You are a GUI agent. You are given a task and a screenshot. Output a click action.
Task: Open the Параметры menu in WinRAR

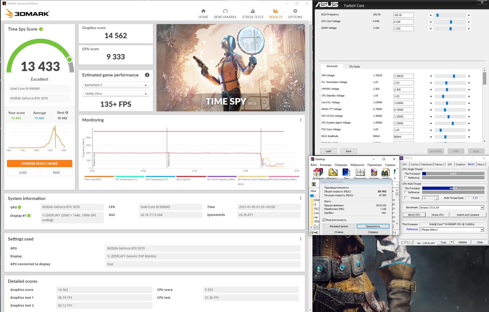374,165
